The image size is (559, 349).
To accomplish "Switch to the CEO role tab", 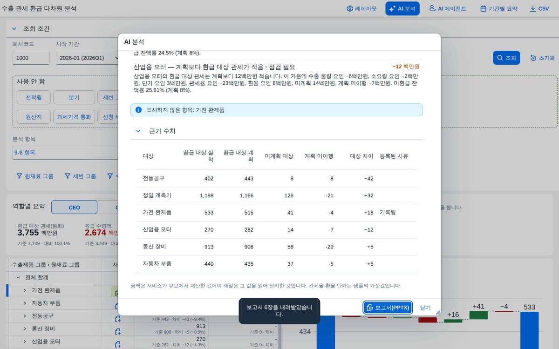I will [74, 207].
